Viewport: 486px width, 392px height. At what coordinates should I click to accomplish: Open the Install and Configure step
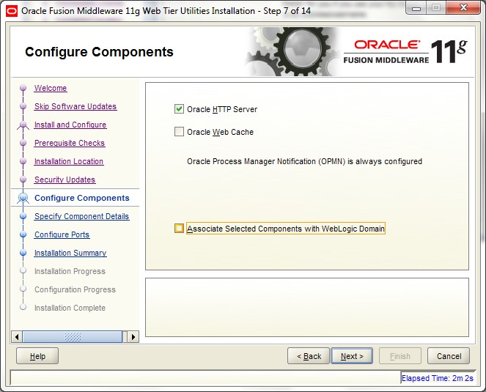pos(70,125)
